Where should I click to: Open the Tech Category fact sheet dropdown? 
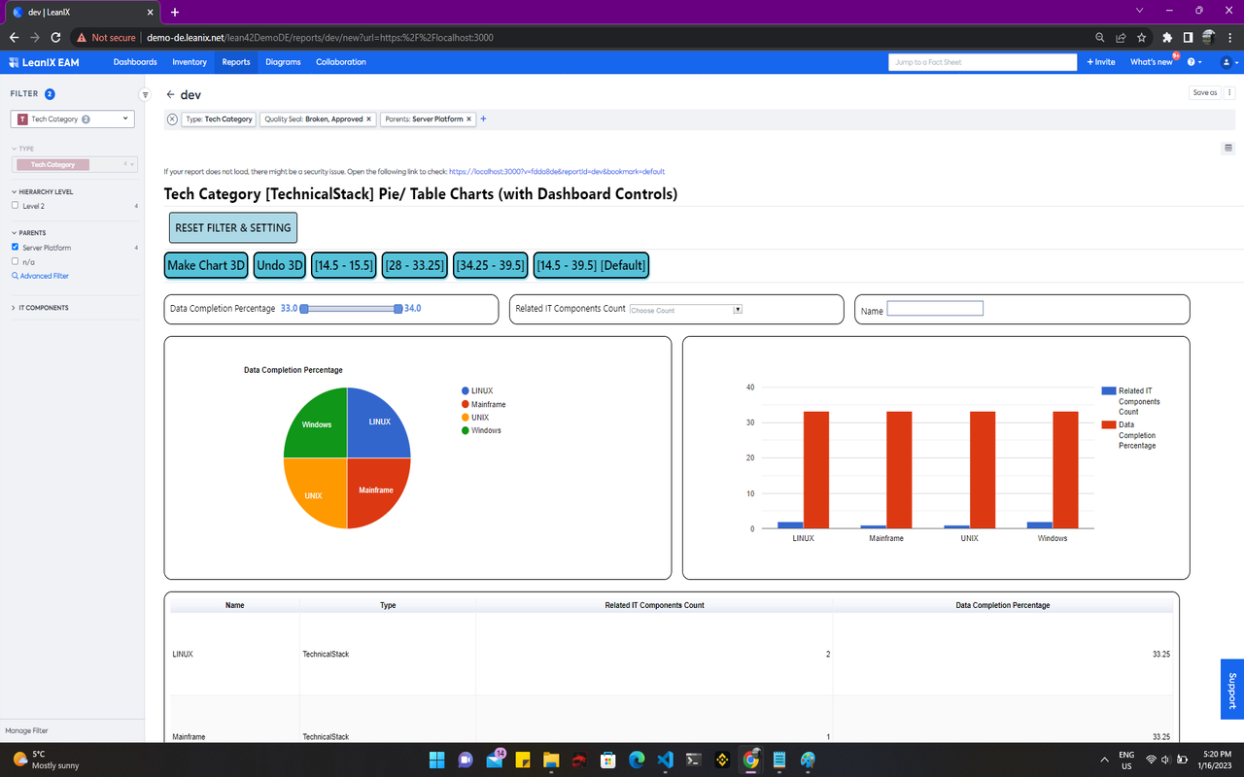(x=72, y=118)
